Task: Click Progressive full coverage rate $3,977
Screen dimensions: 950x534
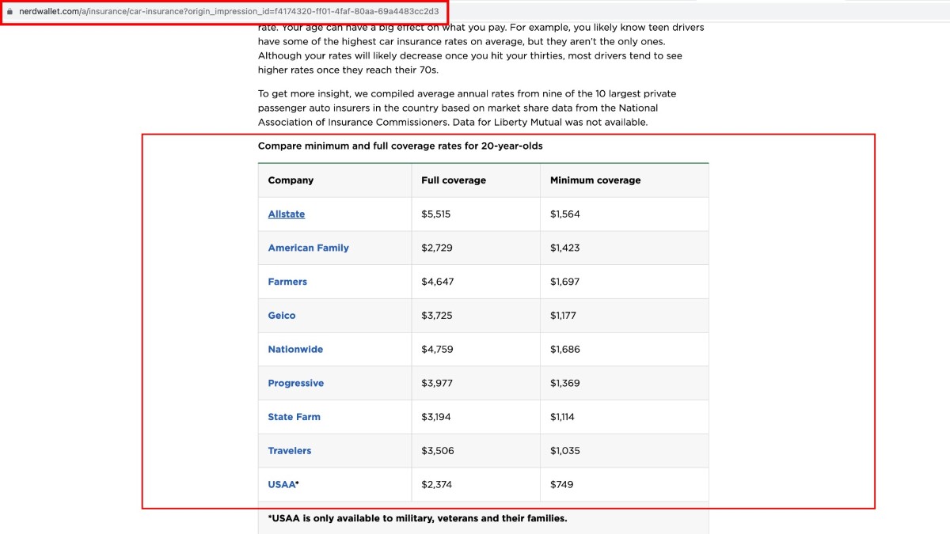Action: tap(437, 383)
